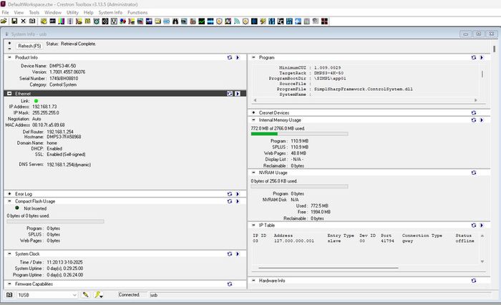
Task: Collapse the Product Info section
Action: 9,57
